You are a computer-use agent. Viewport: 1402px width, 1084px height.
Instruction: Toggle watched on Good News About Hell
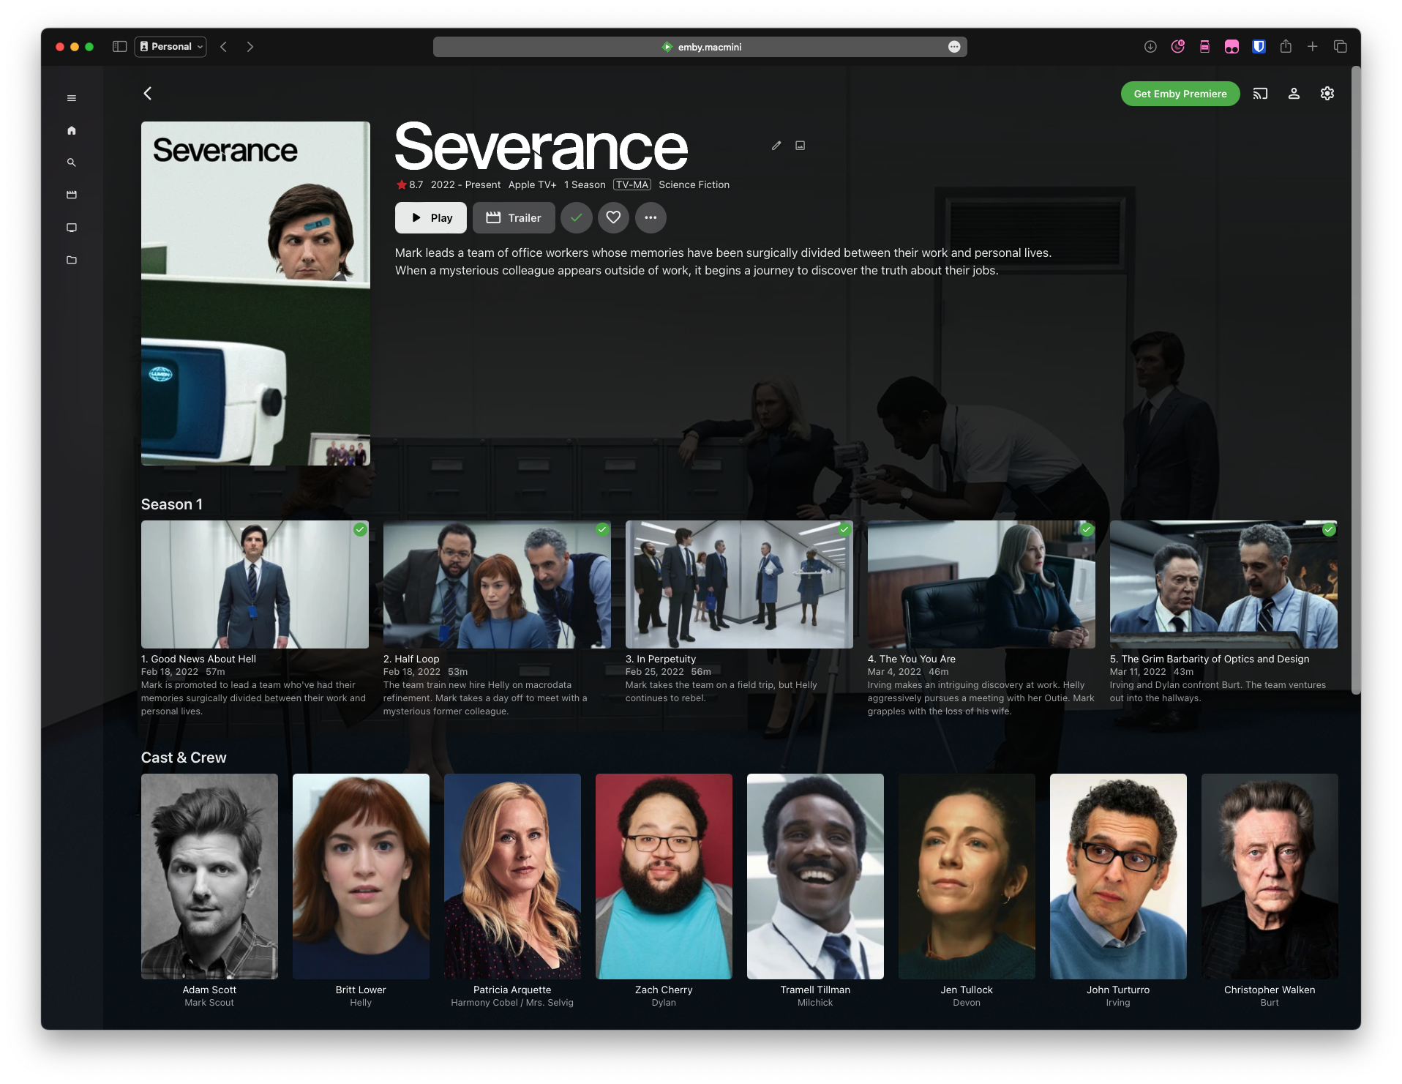pos(360,529)
